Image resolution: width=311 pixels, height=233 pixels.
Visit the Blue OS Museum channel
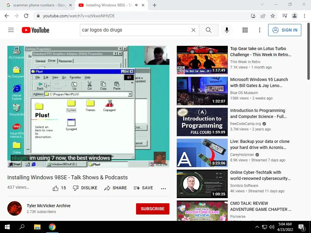point(244,93)
